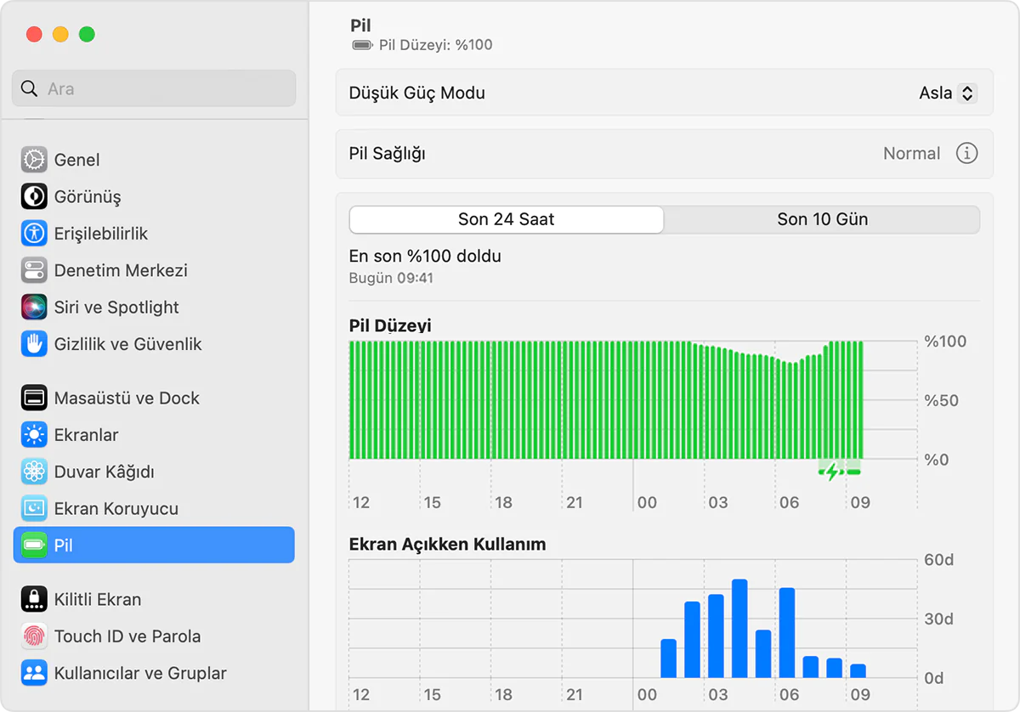
Task: Select the Görünüş sidebar icon
Action: tap(32, 196)
